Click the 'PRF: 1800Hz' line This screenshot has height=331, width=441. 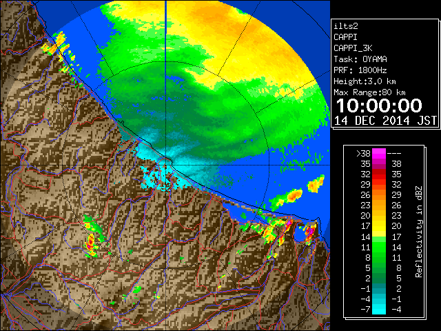[x=360, y=70]
